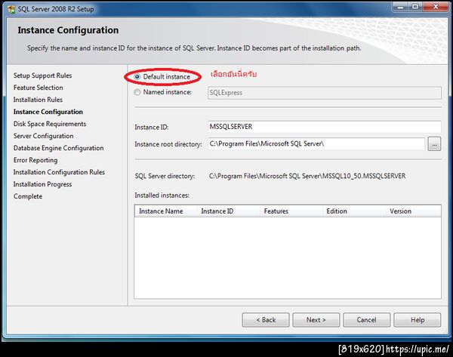Screen dimensions: 453x357
Task: Click the Instance ID column header
Action: click(229, 211)
